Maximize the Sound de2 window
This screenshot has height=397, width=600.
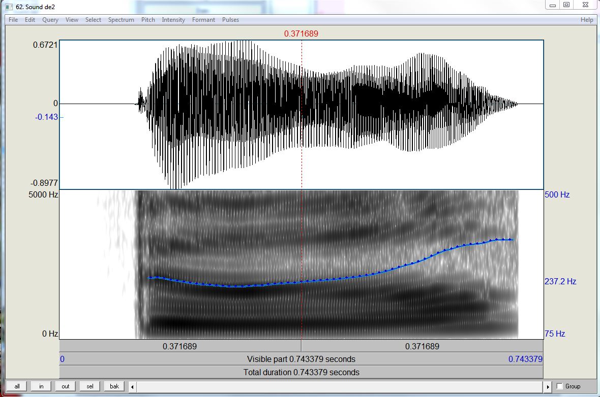(x=566, y=5)
